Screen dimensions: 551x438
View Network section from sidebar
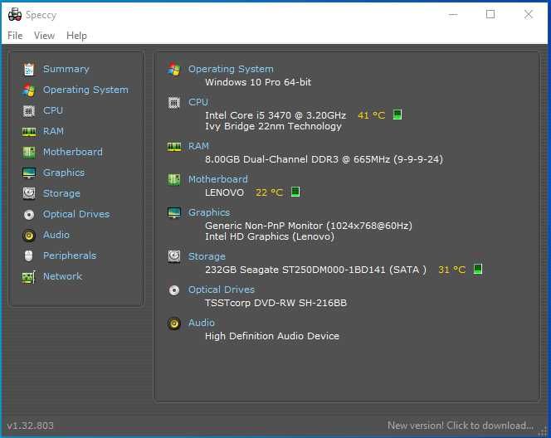pyautogui.click(x=62, y=276)
